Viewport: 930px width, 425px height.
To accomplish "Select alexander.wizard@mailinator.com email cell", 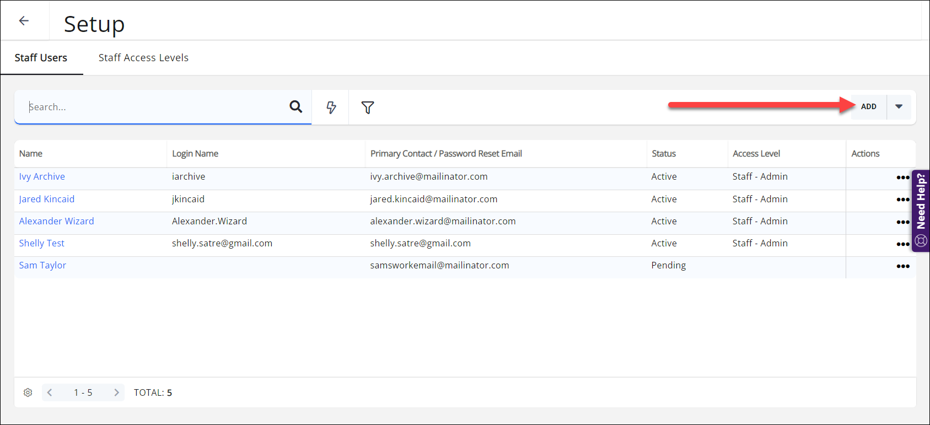I will (x=443, y=221).
